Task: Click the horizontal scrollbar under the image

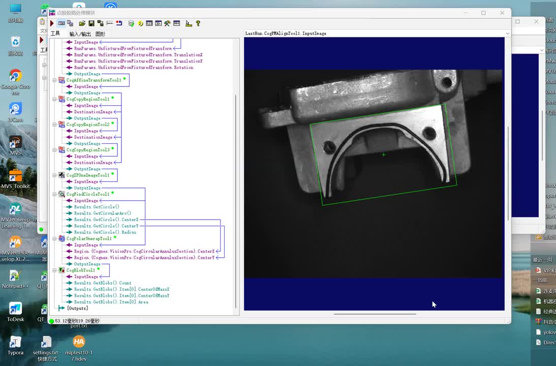Action: point(375,314)
